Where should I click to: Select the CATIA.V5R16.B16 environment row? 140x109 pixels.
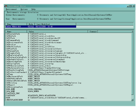(41, 27)
